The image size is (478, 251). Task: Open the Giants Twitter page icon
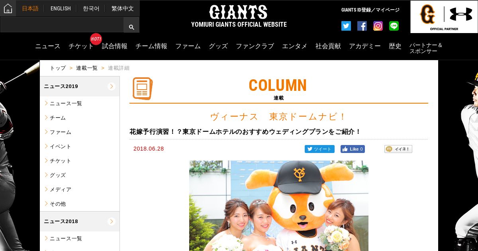[x=346, y=26]
